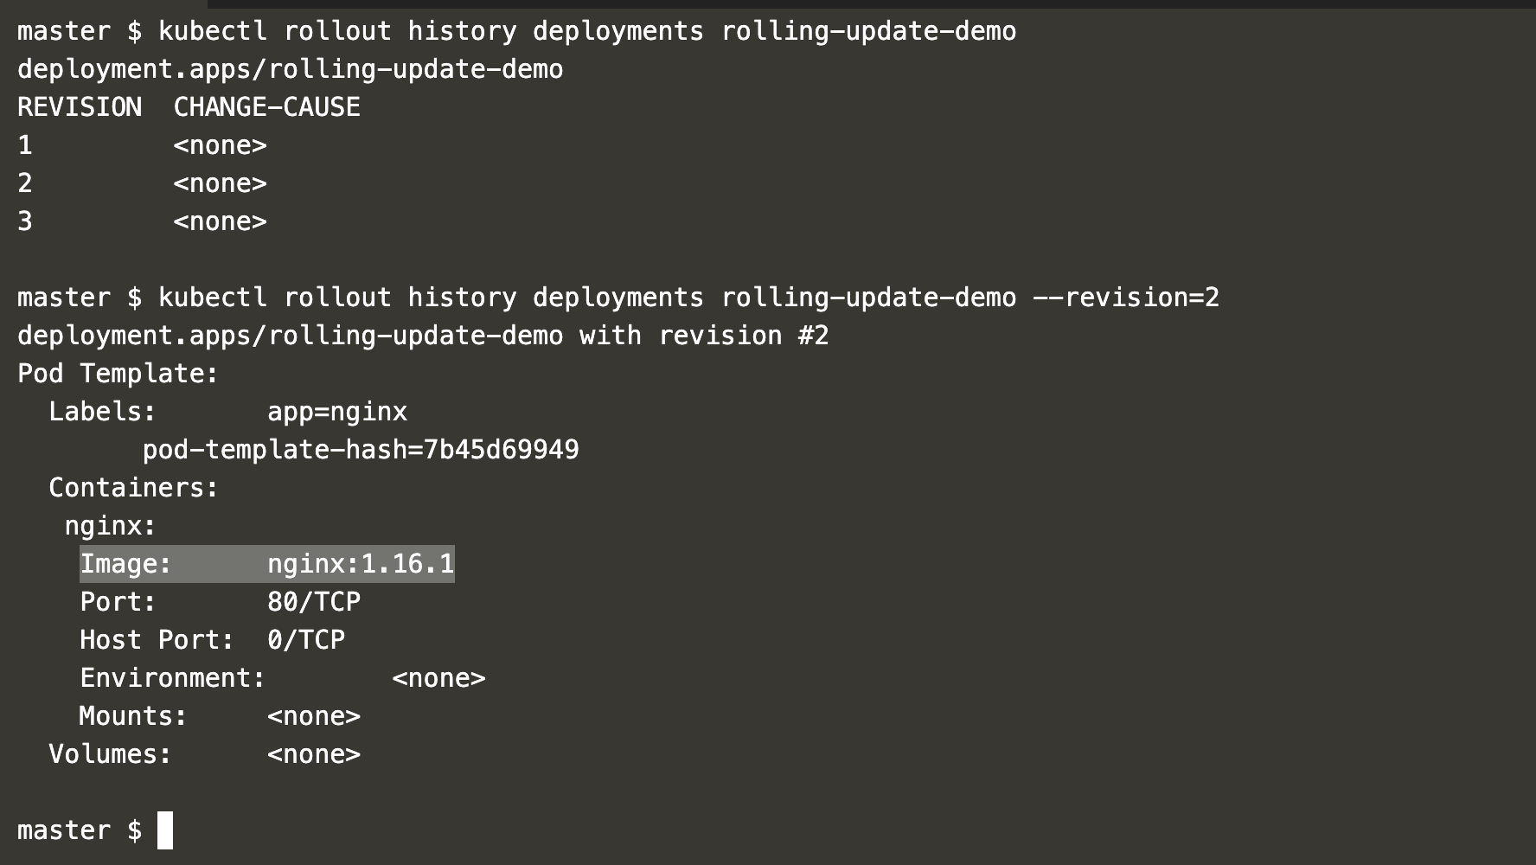Click revision 2 row in history

(142, 183)
